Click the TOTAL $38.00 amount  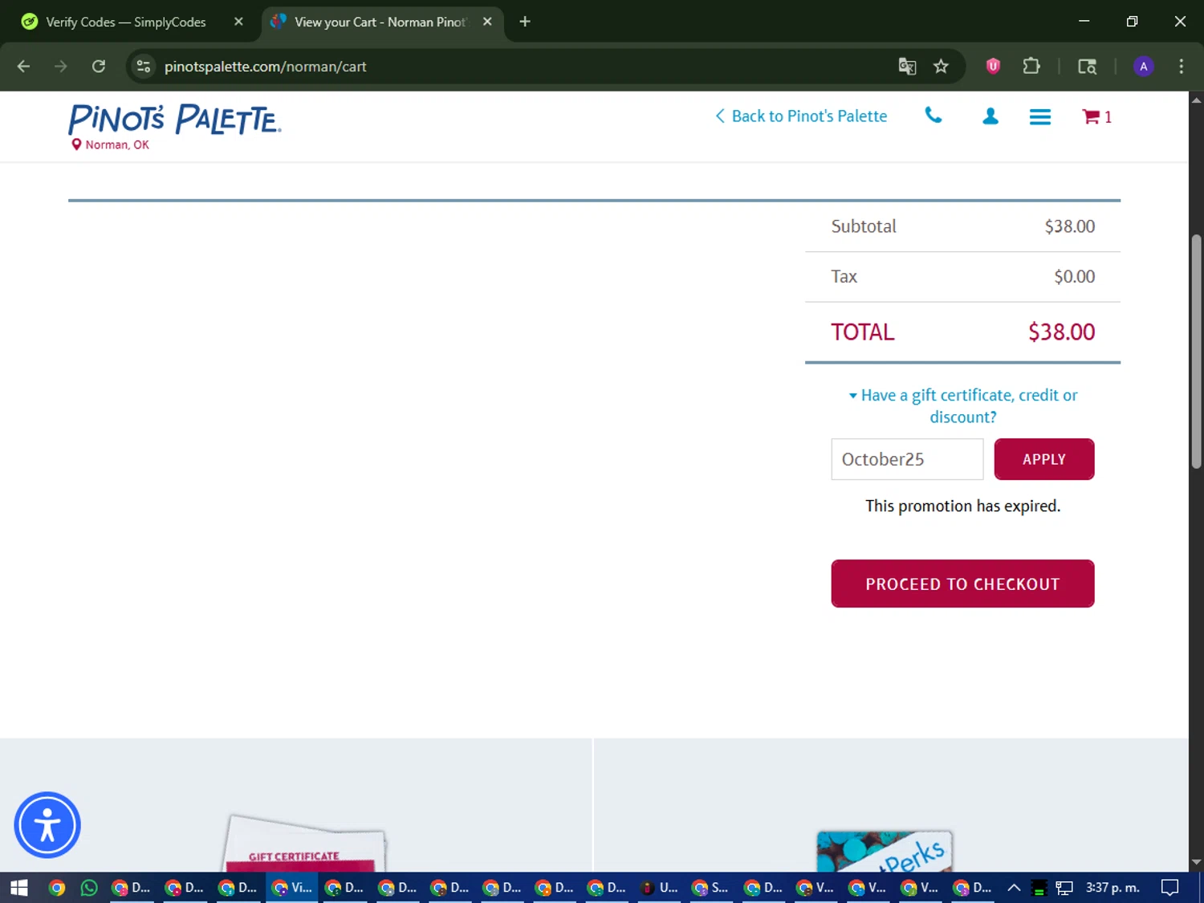coord(1061,332)
